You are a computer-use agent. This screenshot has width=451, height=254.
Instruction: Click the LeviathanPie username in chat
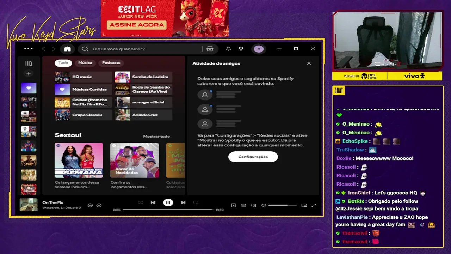[x=352, y=217]
